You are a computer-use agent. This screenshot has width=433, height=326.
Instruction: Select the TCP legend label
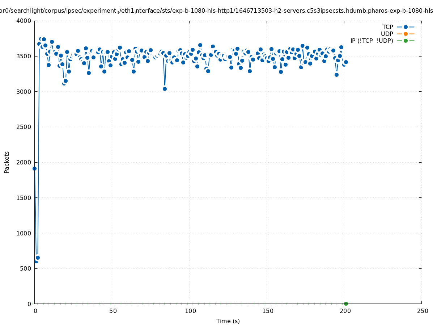click(x=387, y=27)
